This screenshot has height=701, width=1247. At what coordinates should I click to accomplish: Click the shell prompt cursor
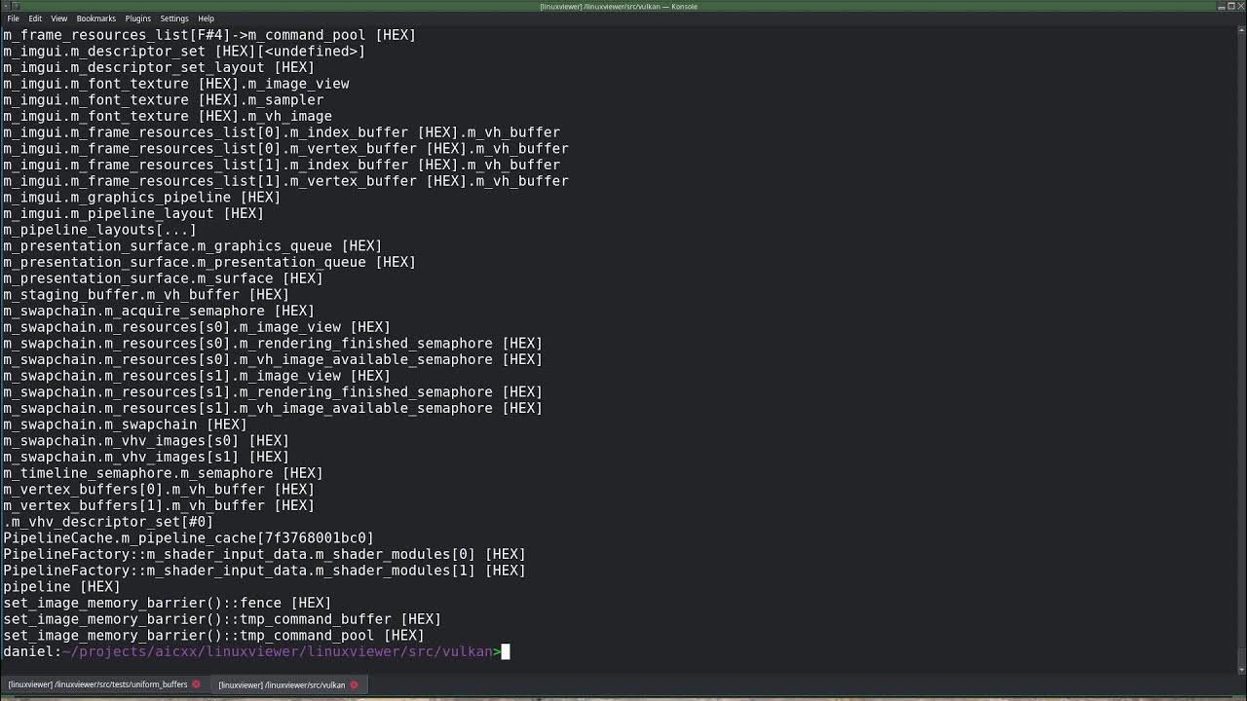(506, 651)
